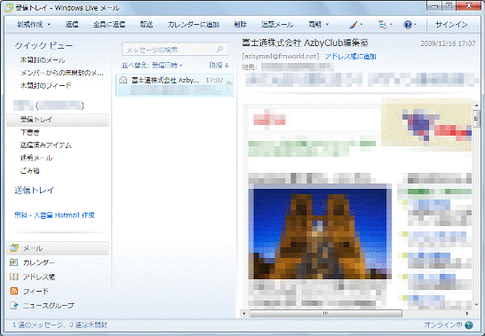Viewport: 485px width, 336px height.
Task: Click the orange RSS feed icon
Action: click(14, 291)
